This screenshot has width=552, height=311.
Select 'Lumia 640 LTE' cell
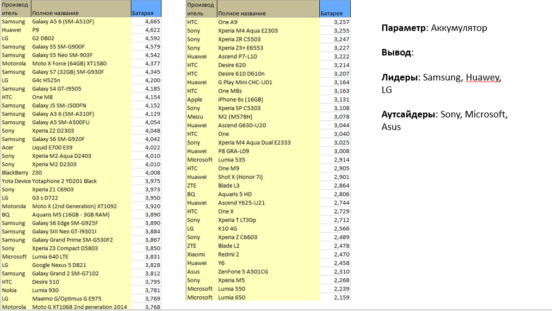click(x=81, y=257)
